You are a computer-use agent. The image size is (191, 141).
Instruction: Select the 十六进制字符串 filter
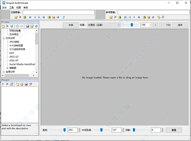click(17, 49)
